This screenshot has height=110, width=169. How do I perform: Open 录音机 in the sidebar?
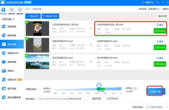[12, 71]
